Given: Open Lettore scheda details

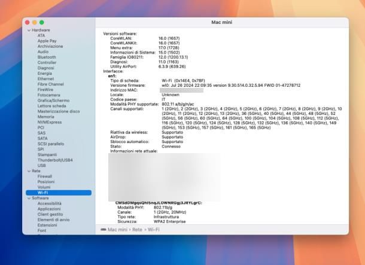Looking at the screenshot, I should (51, 106).
